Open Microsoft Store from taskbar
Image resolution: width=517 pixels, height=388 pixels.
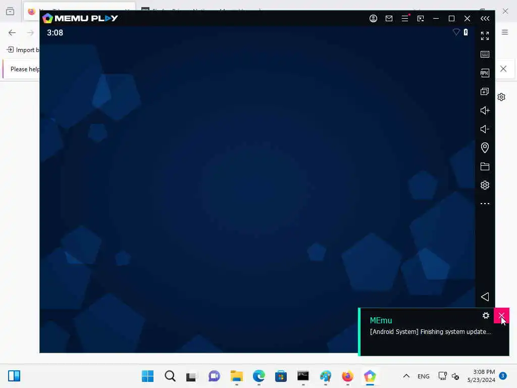click(281, 376)
